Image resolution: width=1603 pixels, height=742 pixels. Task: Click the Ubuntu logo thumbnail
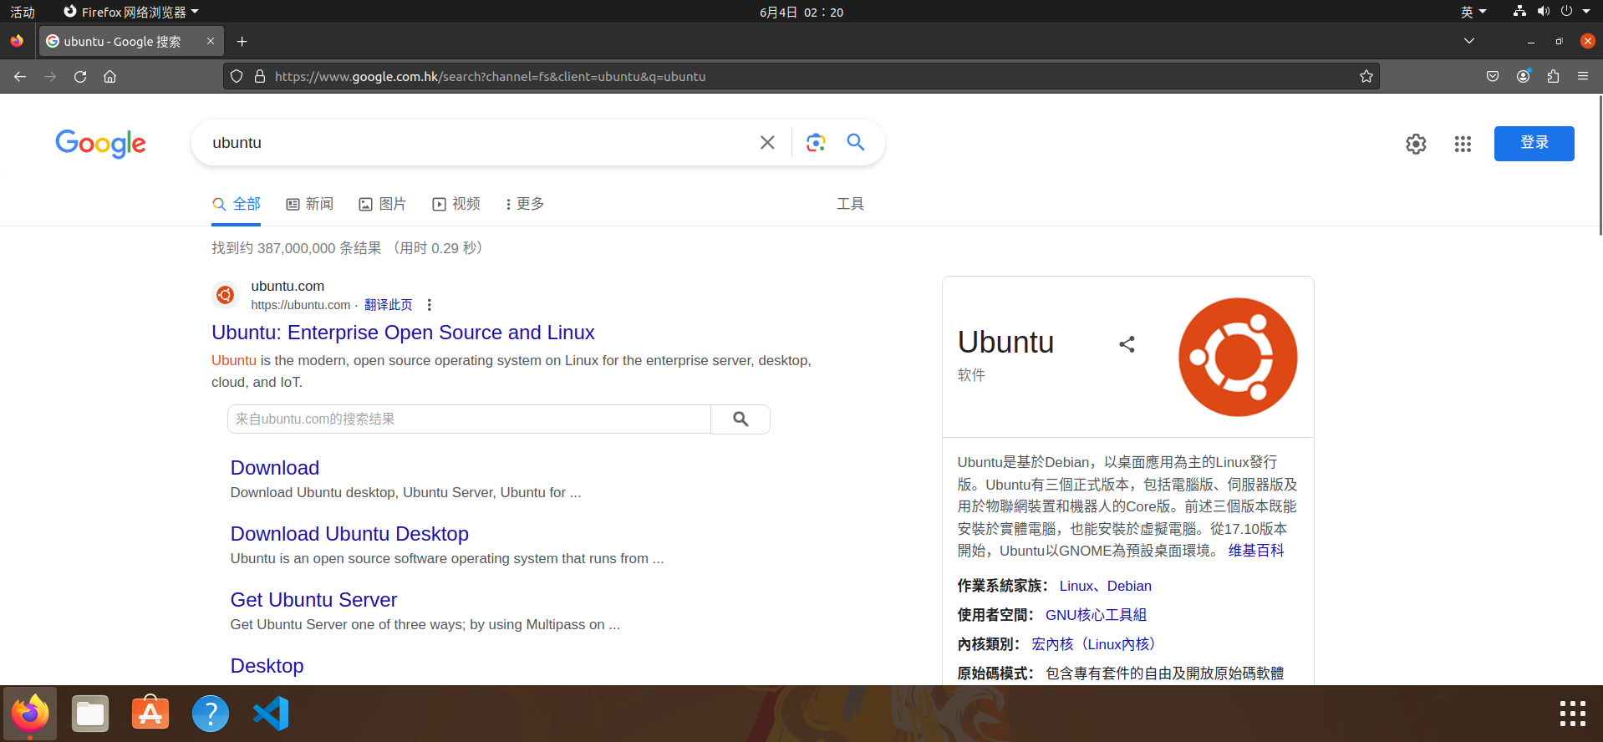[1238, 357]
